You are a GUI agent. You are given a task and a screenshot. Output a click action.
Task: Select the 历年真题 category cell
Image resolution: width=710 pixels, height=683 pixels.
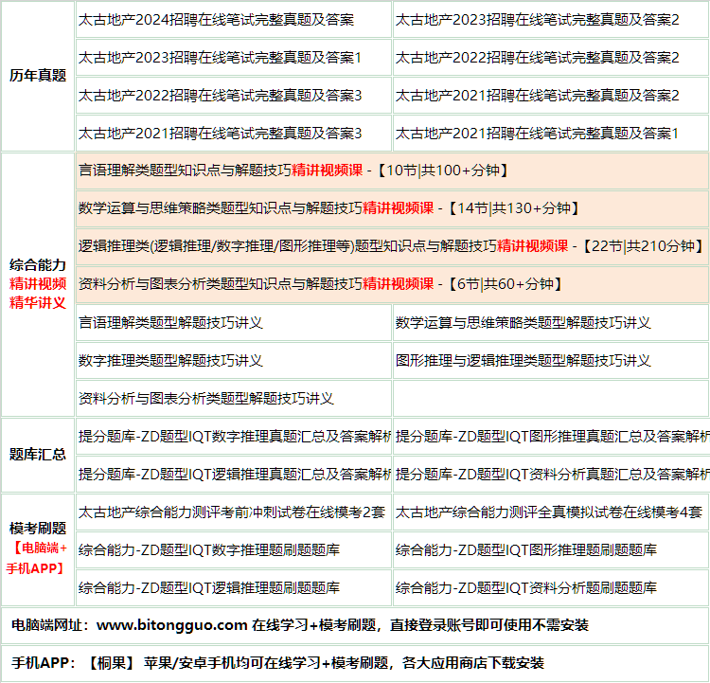[38, 76]
